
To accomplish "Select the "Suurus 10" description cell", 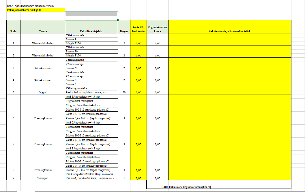I will tap(91, 52).
